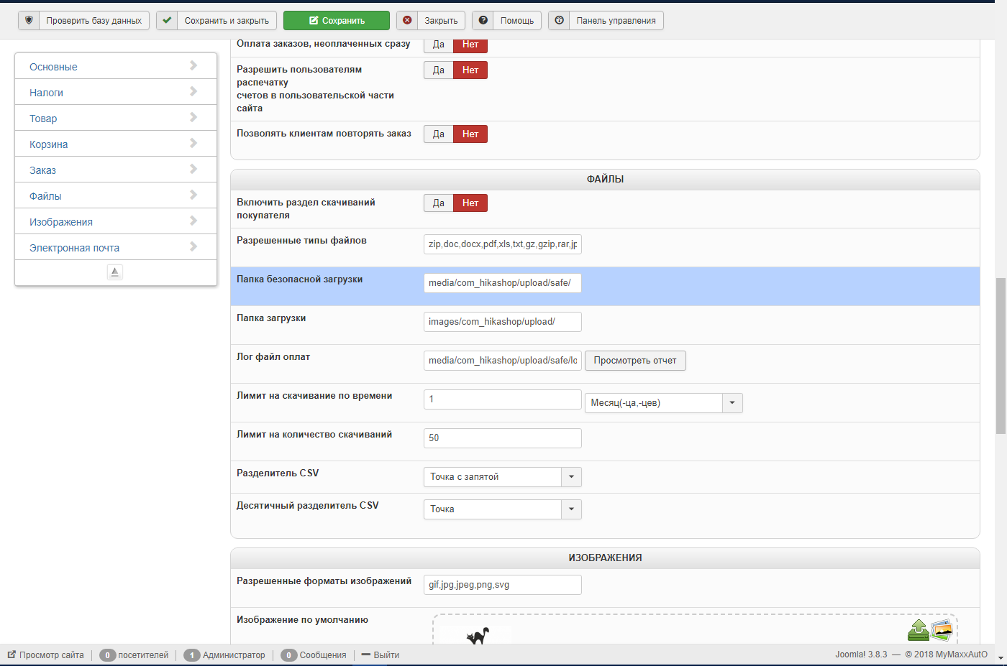
Task: Open the Заказ settings section
Action: pos(116,170)
